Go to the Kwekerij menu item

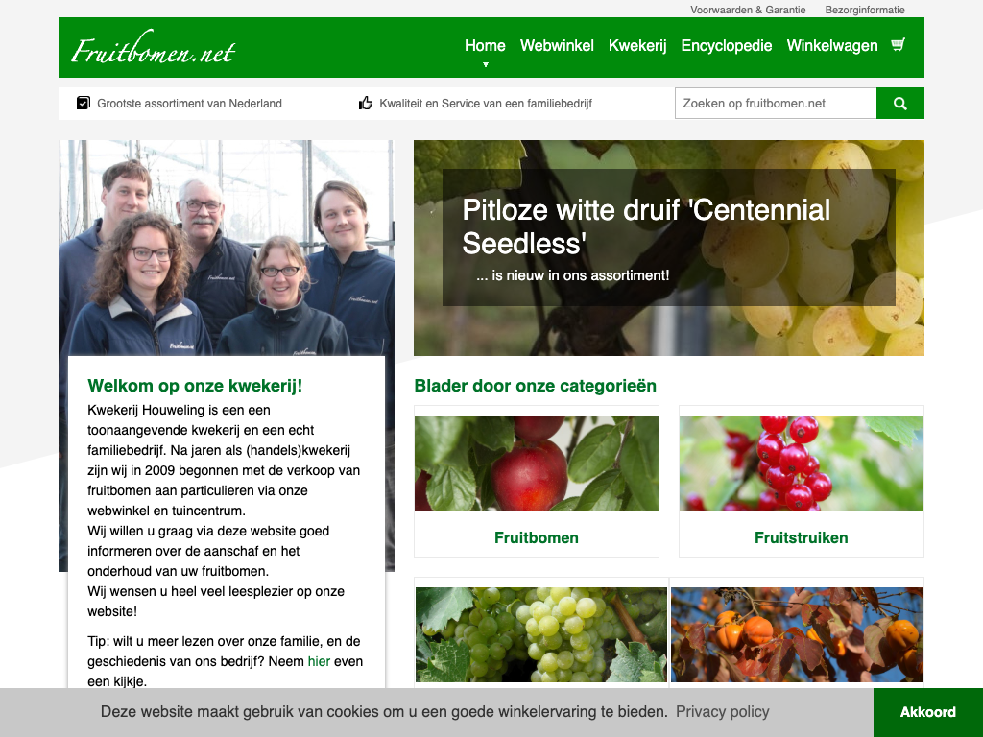pos(637,46)
